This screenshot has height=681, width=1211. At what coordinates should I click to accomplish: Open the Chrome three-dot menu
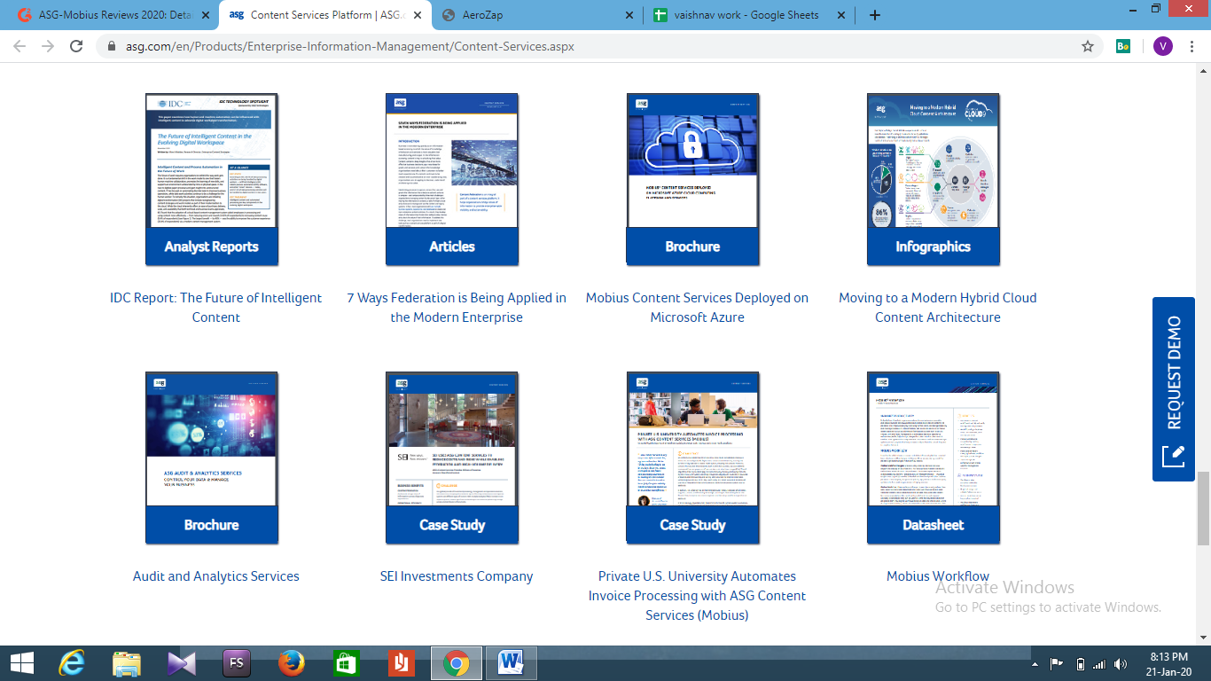tap(1193, 46)
